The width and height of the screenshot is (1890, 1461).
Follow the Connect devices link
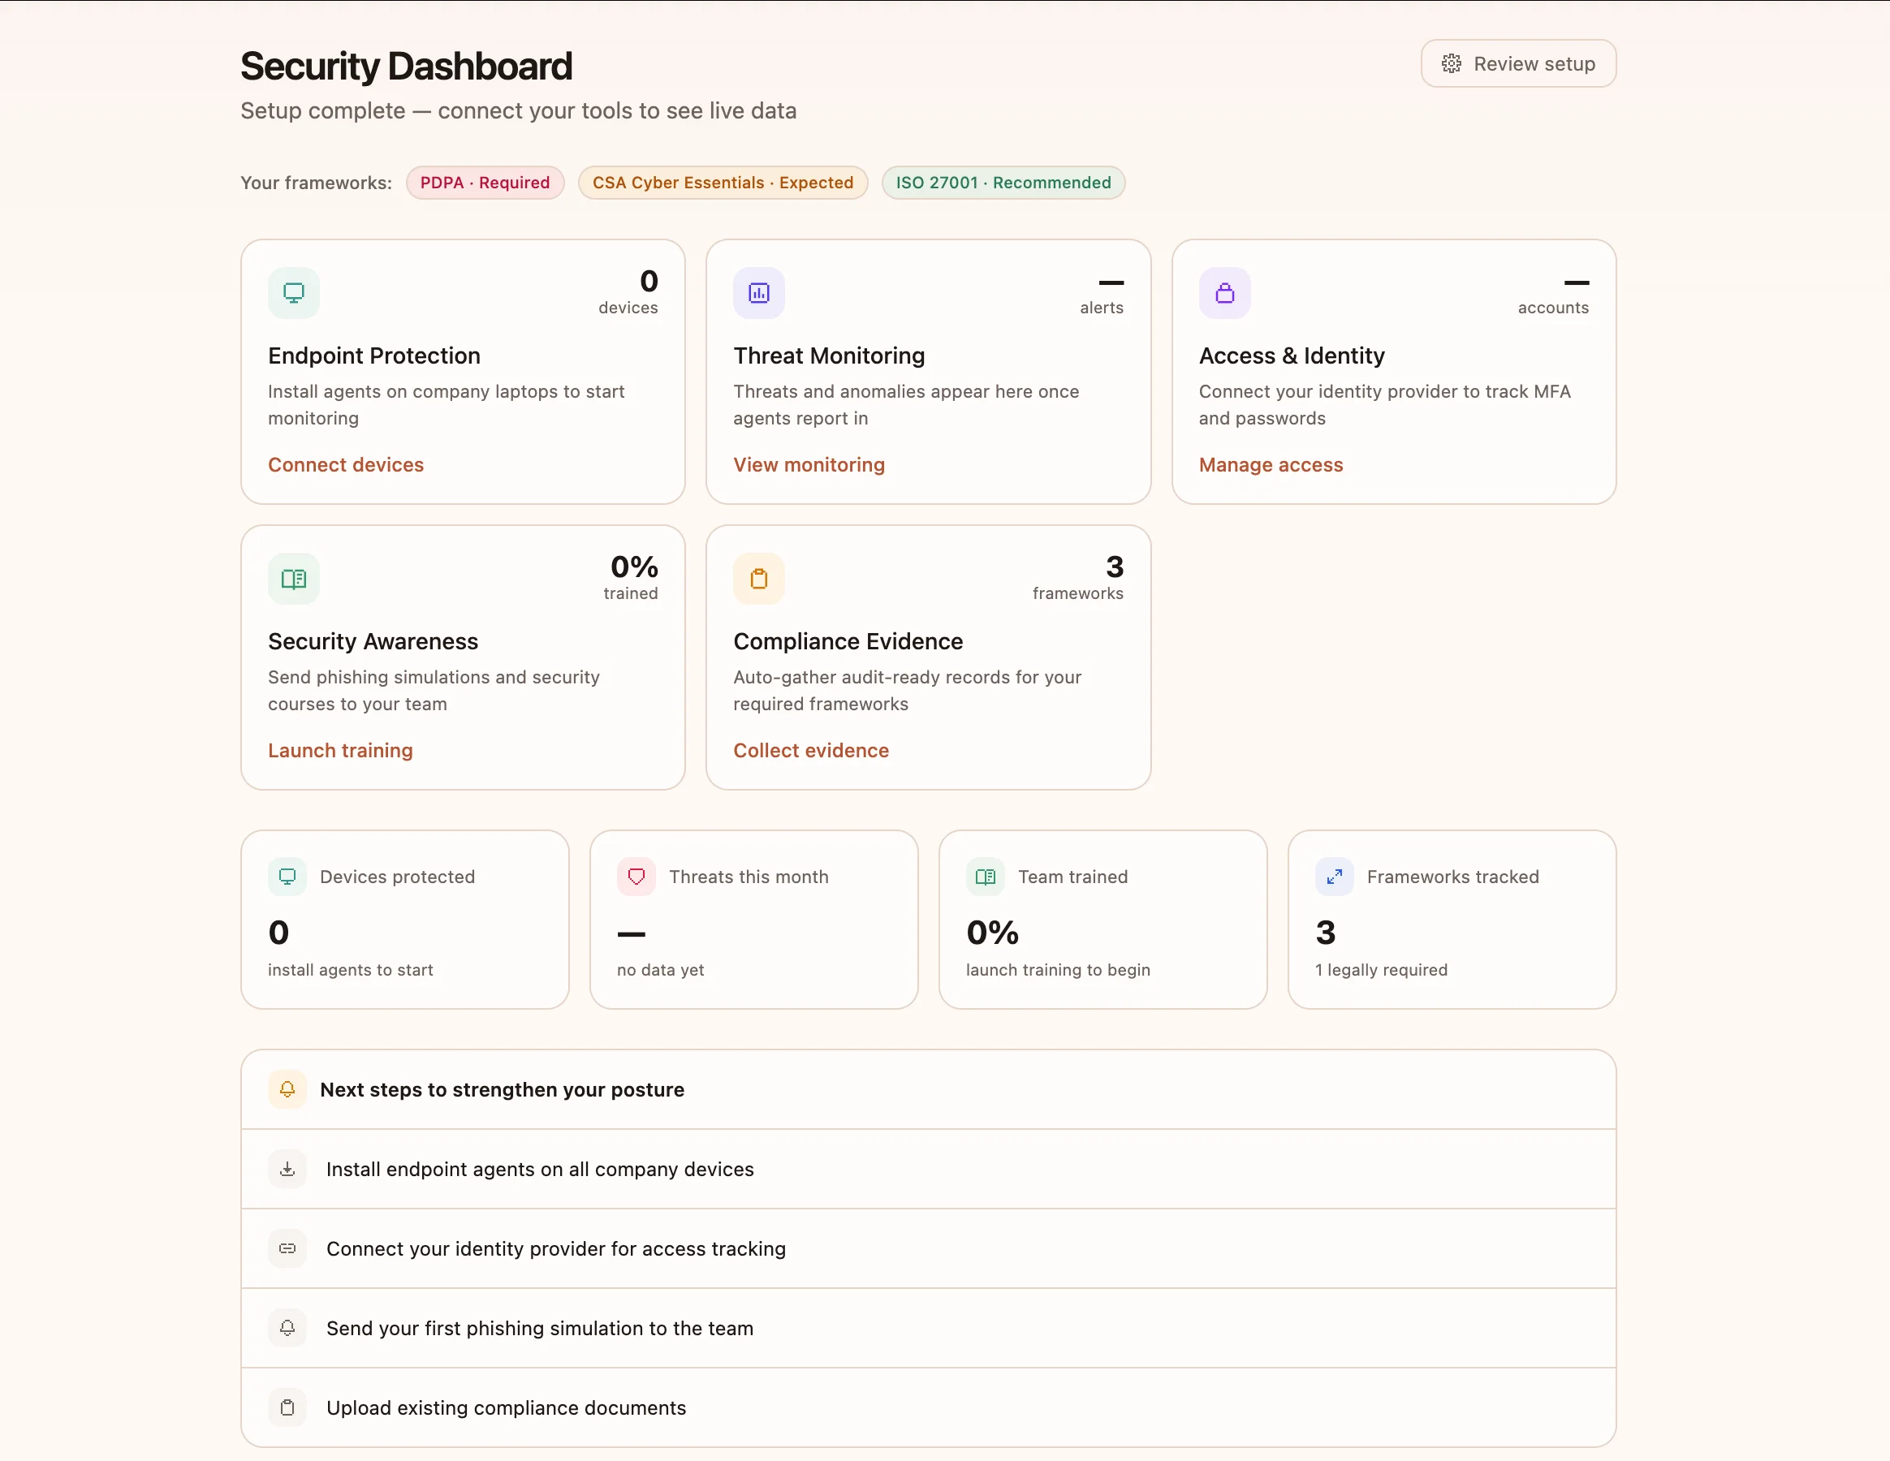tap(345, 464)
